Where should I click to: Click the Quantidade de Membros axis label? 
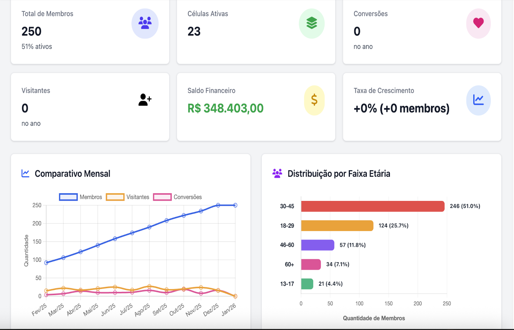pos(374,318)
